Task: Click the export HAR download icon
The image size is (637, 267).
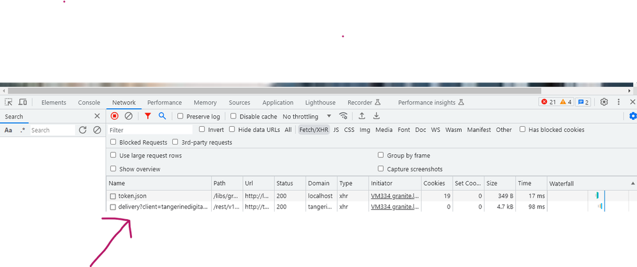Action: pos(376,116)
